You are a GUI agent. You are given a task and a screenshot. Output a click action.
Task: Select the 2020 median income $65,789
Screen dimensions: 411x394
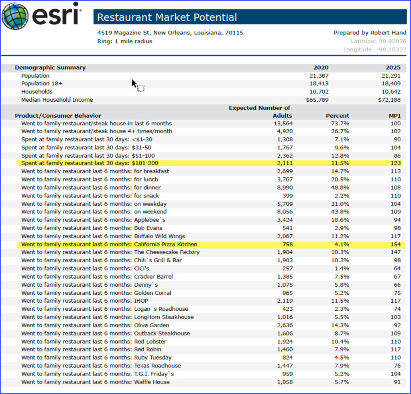point(317,100)
